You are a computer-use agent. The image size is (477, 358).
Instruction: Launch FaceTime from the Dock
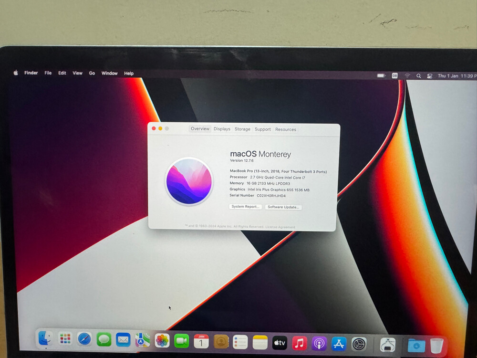click(182, 341)
